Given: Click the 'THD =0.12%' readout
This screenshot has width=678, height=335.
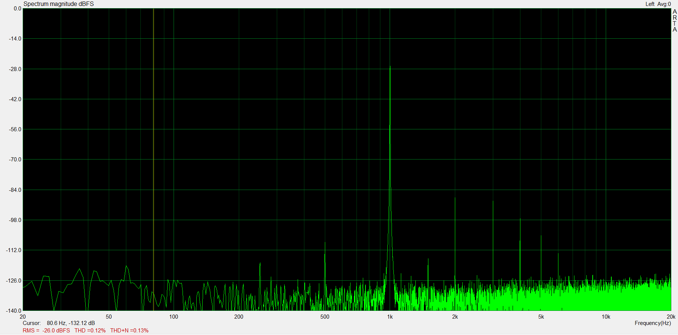Looking at the screenshot, I should (x=90, y=331).
